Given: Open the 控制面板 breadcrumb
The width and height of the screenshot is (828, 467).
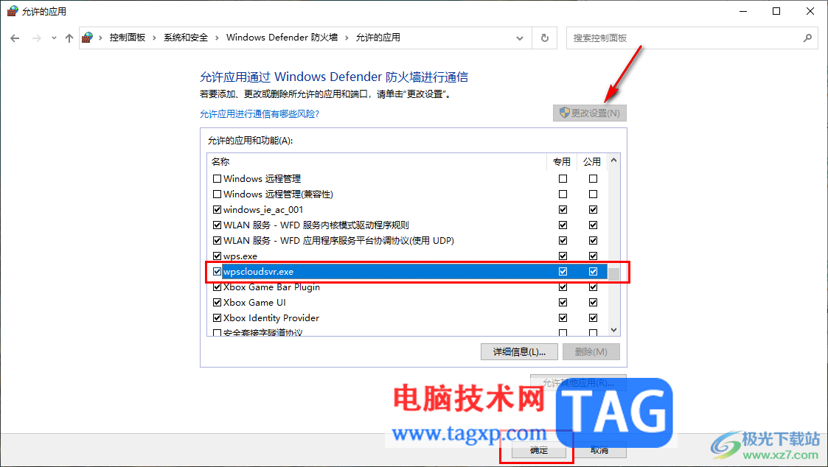Looking at the screenshot, I should [x=128, y=38].
